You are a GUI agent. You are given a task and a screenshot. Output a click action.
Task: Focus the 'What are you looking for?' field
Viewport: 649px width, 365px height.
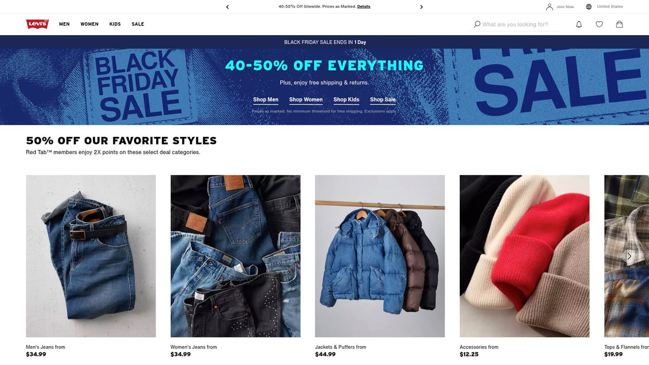pos(520,24)
